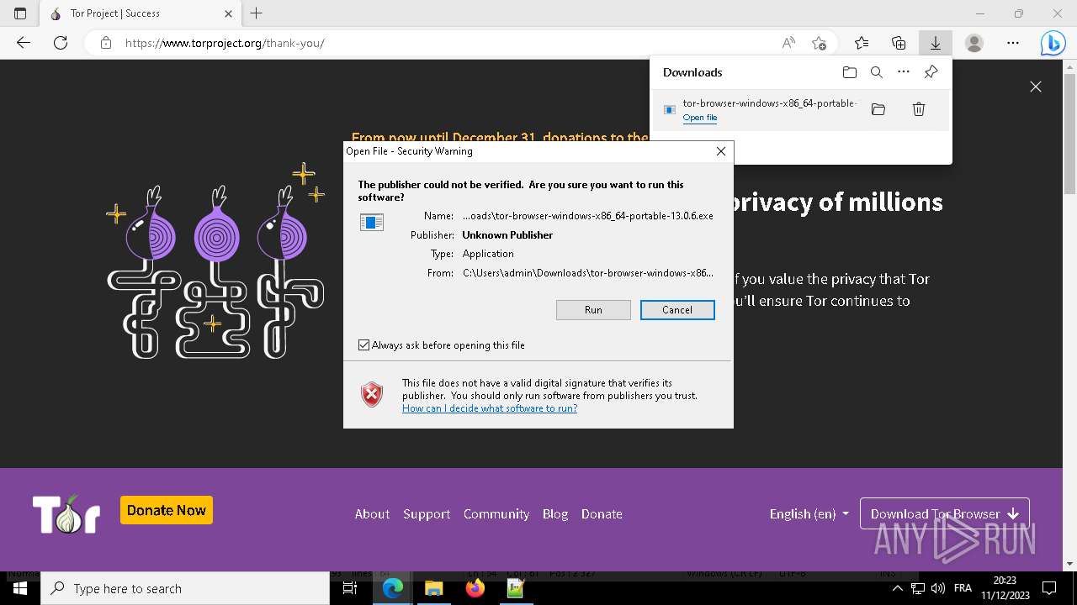Open the notification center icon
This screenshot has height=605, width=1077.
click(1049, 588)
